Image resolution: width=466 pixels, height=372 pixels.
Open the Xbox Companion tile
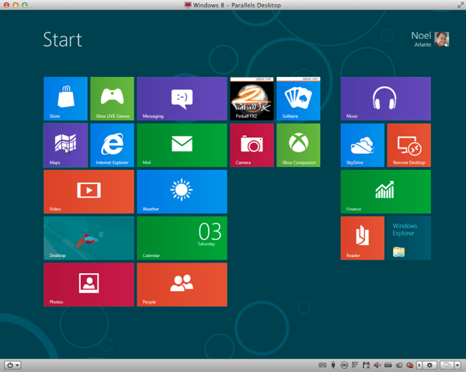298,145
